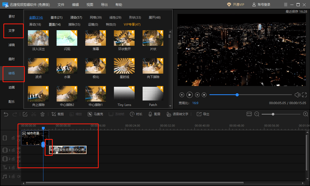Zoom out the timeline with the minus icon
This screenshot has width=310, height=186.
pos(257,114)
